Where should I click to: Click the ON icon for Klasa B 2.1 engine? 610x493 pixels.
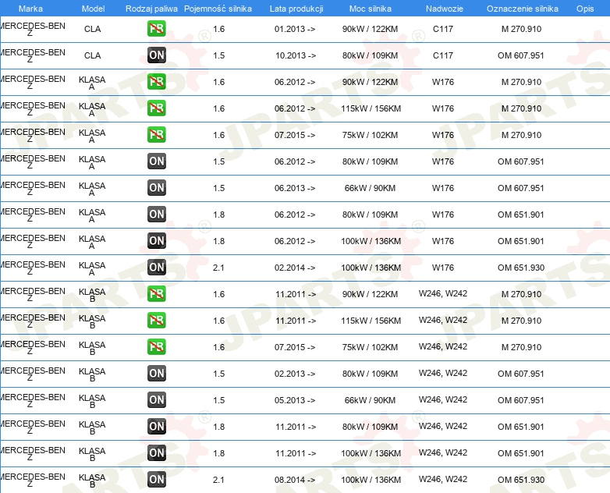click(x=157, y=480)
